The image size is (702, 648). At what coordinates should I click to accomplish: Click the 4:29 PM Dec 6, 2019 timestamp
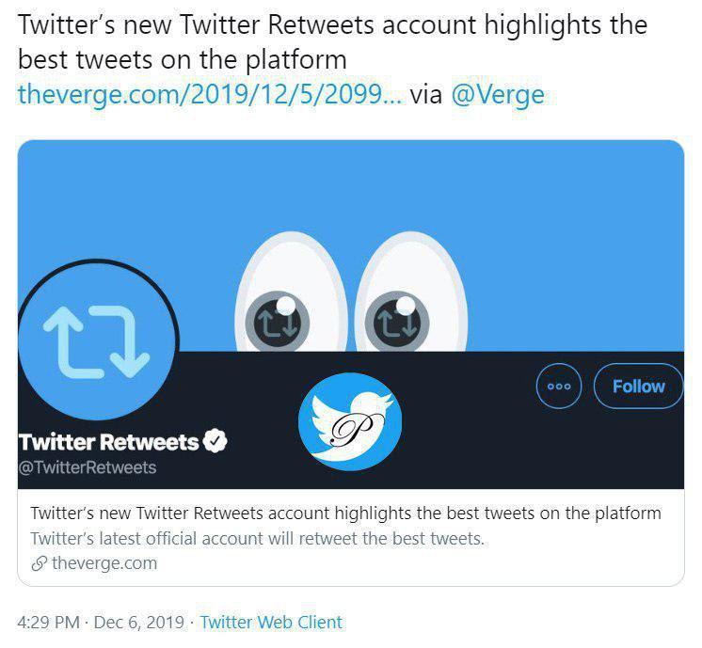point(101,622)
